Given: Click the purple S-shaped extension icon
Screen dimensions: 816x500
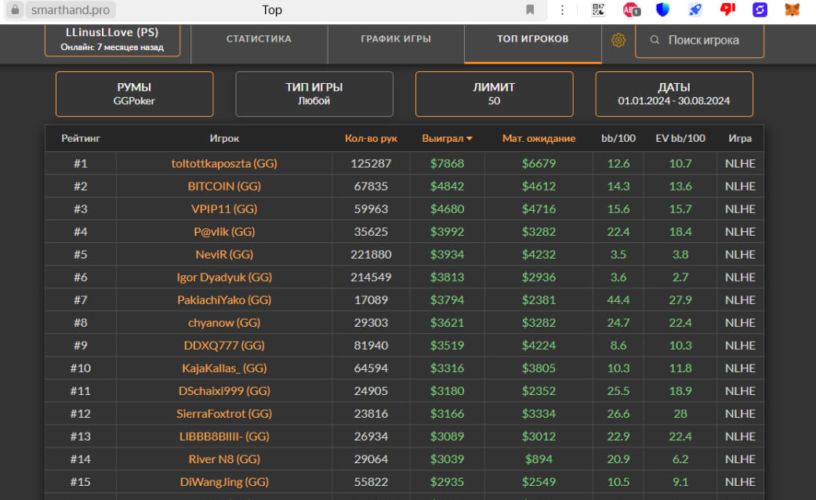Looking at the screenshot, I should (x=760, y=10).
